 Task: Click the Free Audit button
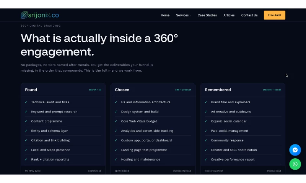(274, 15)
